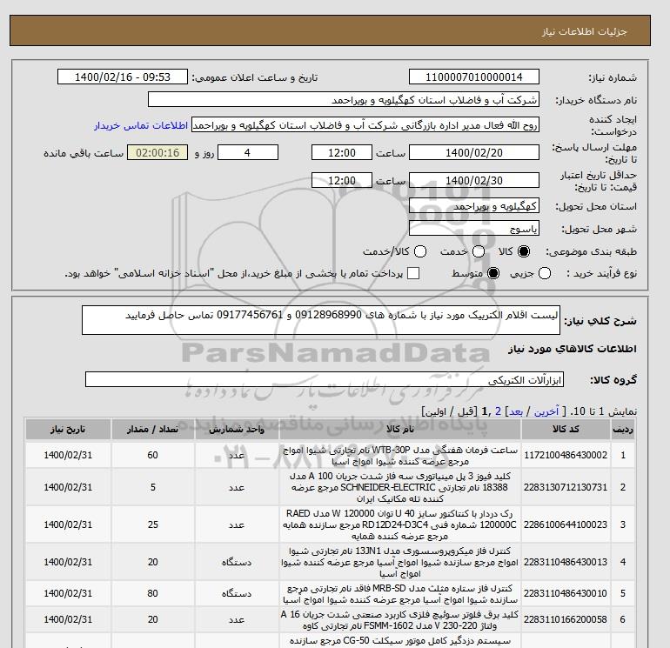Select the کالا radio button
This screenshot has width=670, height=648.
524,251
